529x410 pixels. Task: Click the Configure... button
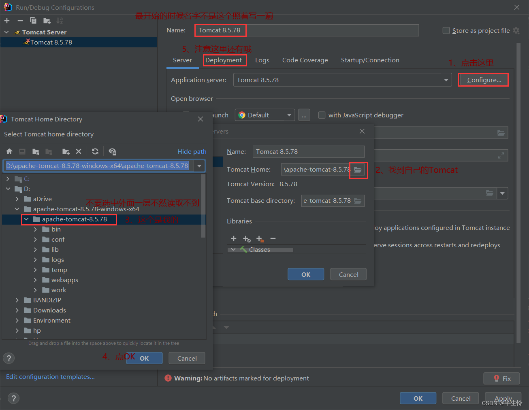tap(484, 80)
